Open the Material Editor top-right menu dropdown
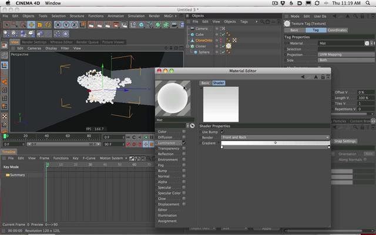The height and width of the screenshot is (235, 376). [x=328, y=77]
